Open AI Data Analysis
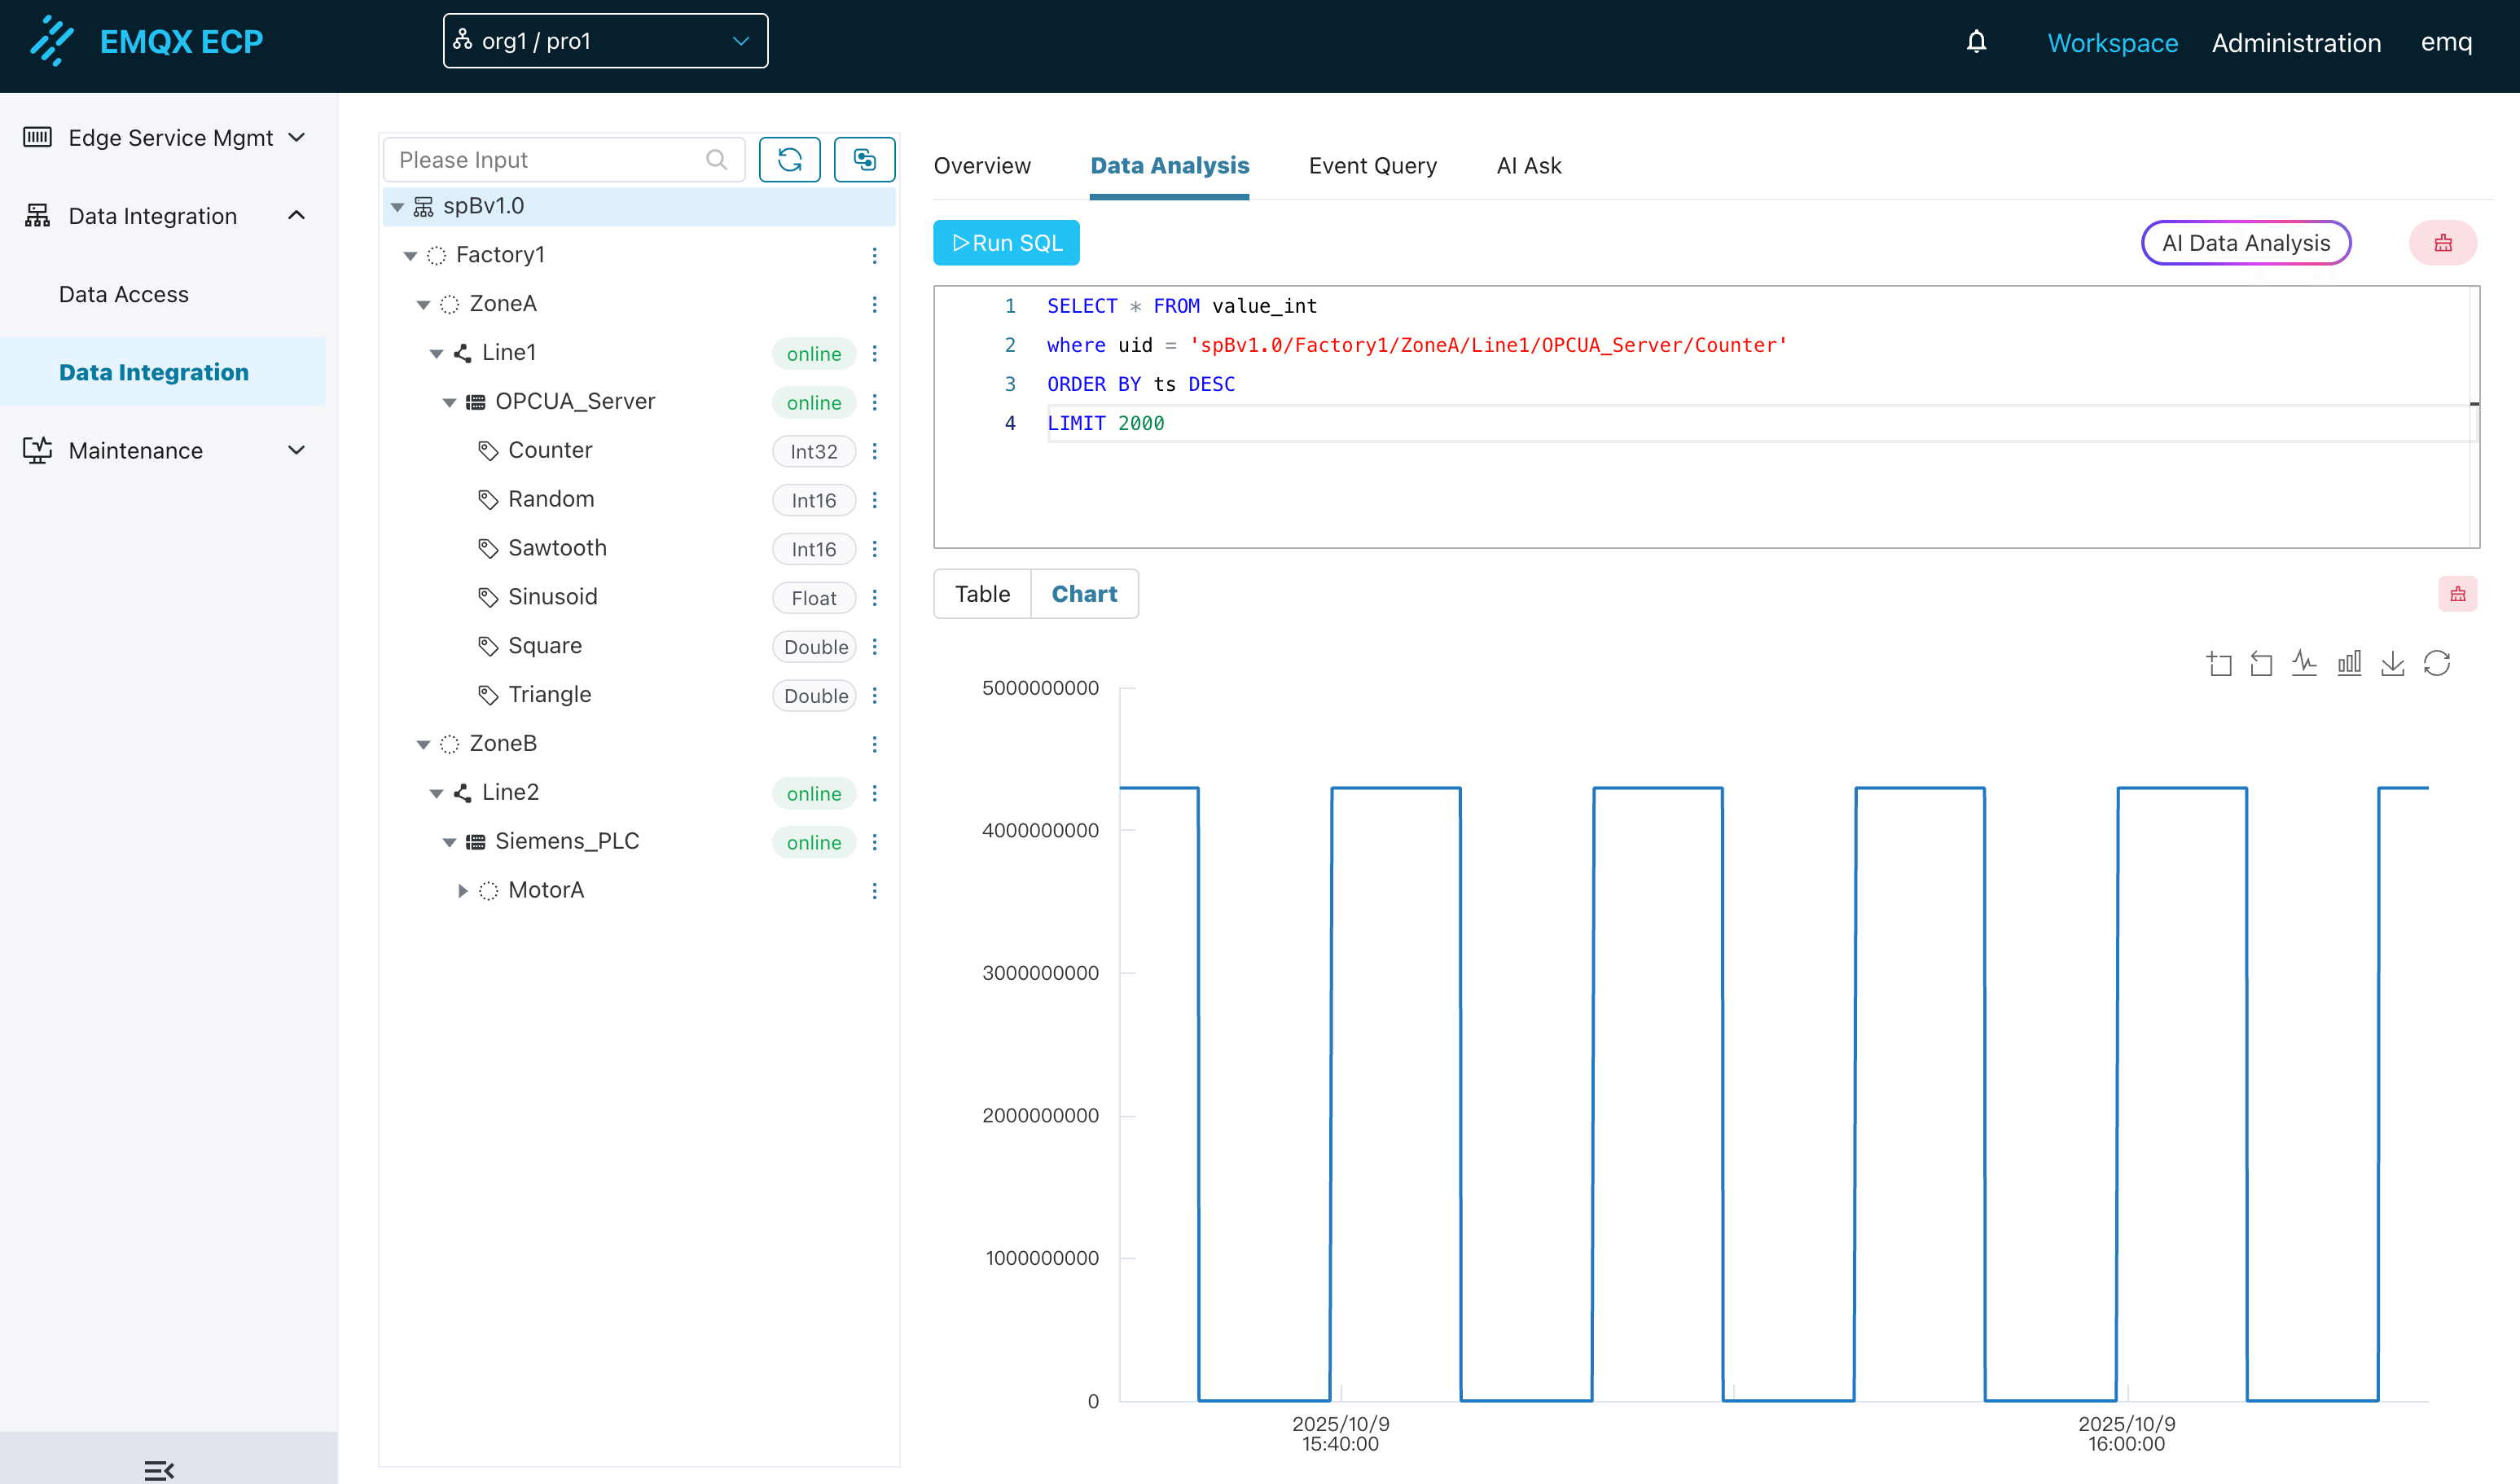 [x=2246, y=242]
